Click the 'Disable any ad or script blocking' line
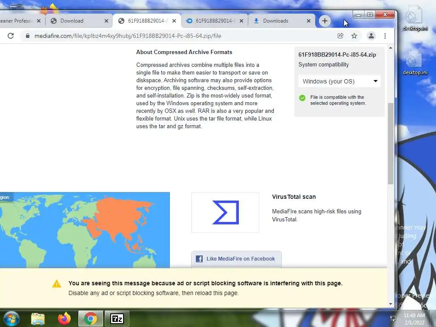Screen dimensions: 436x327 [153, 293]
